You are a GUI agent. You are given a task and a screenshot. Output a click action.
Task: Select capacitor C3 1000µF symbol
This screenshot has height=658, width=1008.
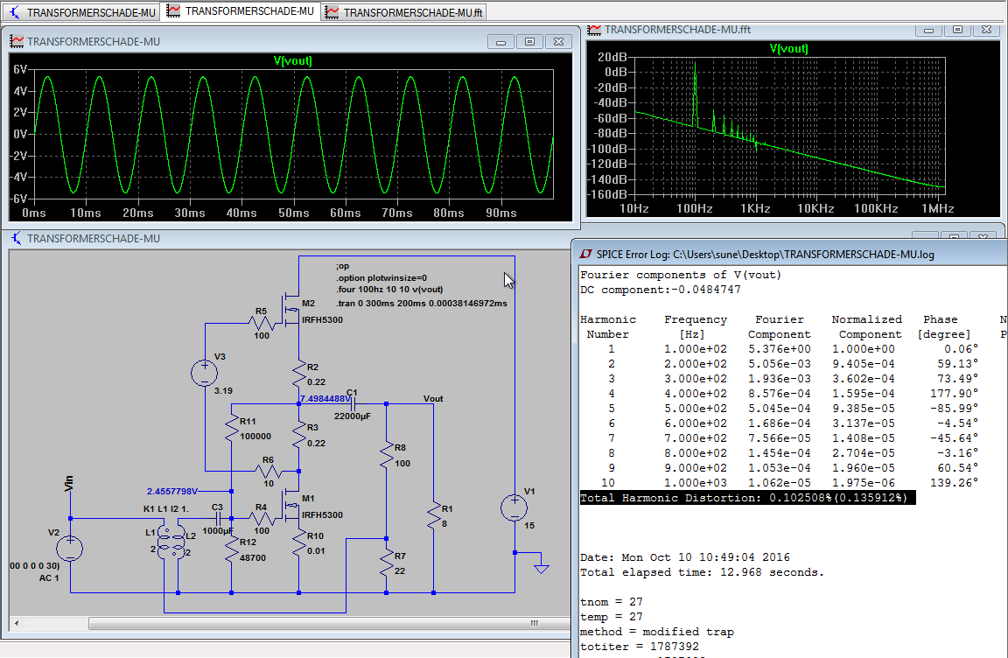(219, 518)
